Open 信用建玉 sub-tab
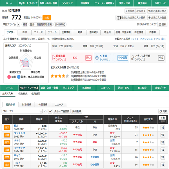The image size is (169, 169). [36, 94]
